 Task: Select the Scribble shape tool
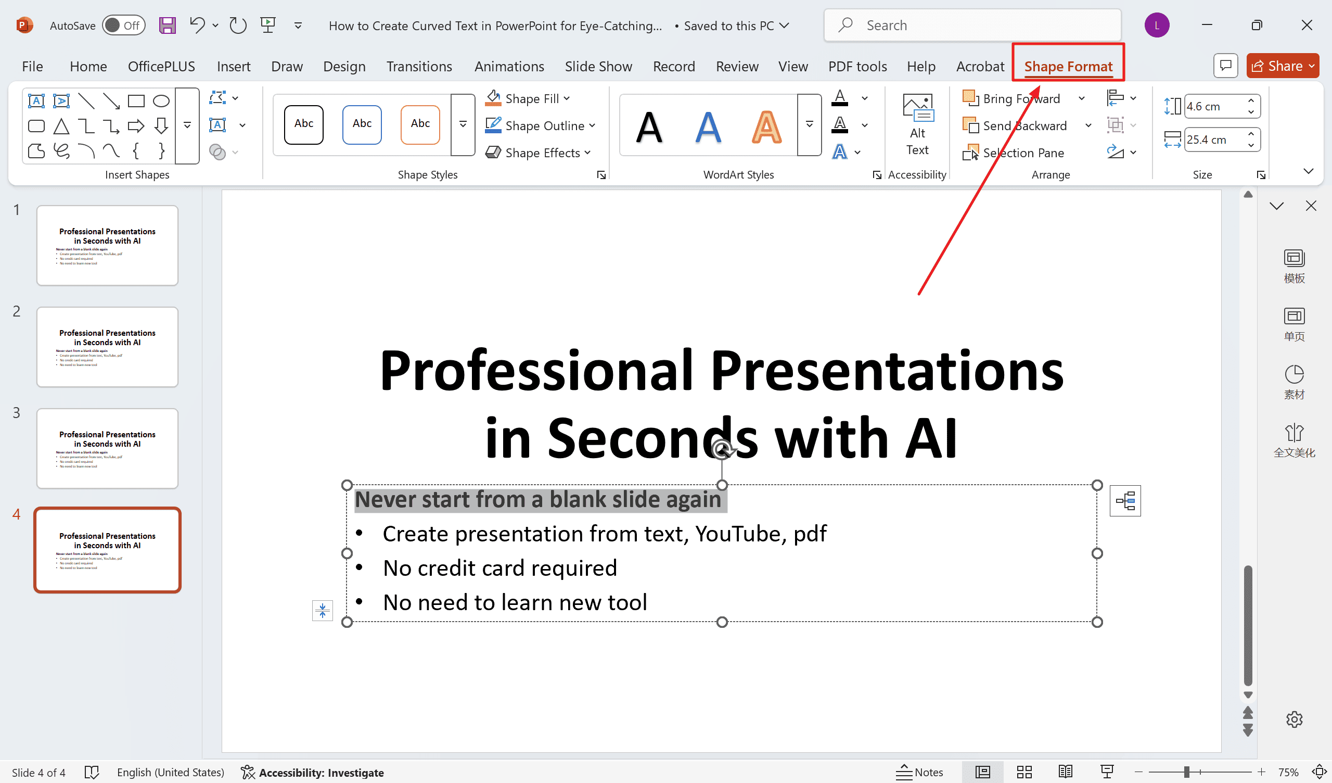tap(61, 151)
